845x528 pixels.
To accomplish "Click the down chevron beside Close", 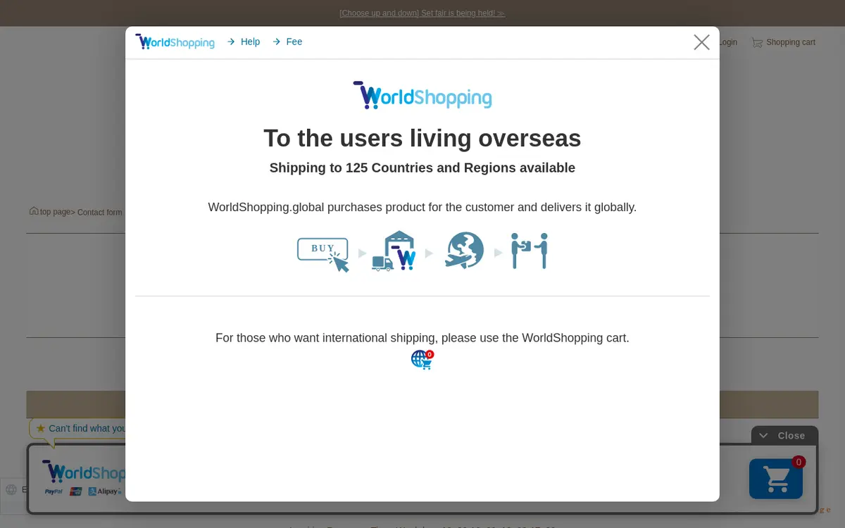I will pyautogui.click(x=763, y=436).
